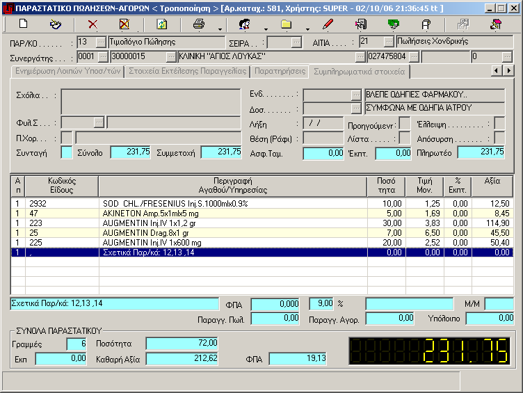The width and height of the screenshot is (523, 393).
Task: Click the value cell 114,90
Action: coord(492,223)
